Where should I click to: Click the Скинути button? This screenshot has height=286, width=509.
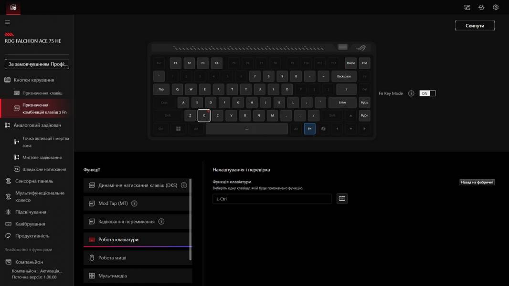coord(474,26)
